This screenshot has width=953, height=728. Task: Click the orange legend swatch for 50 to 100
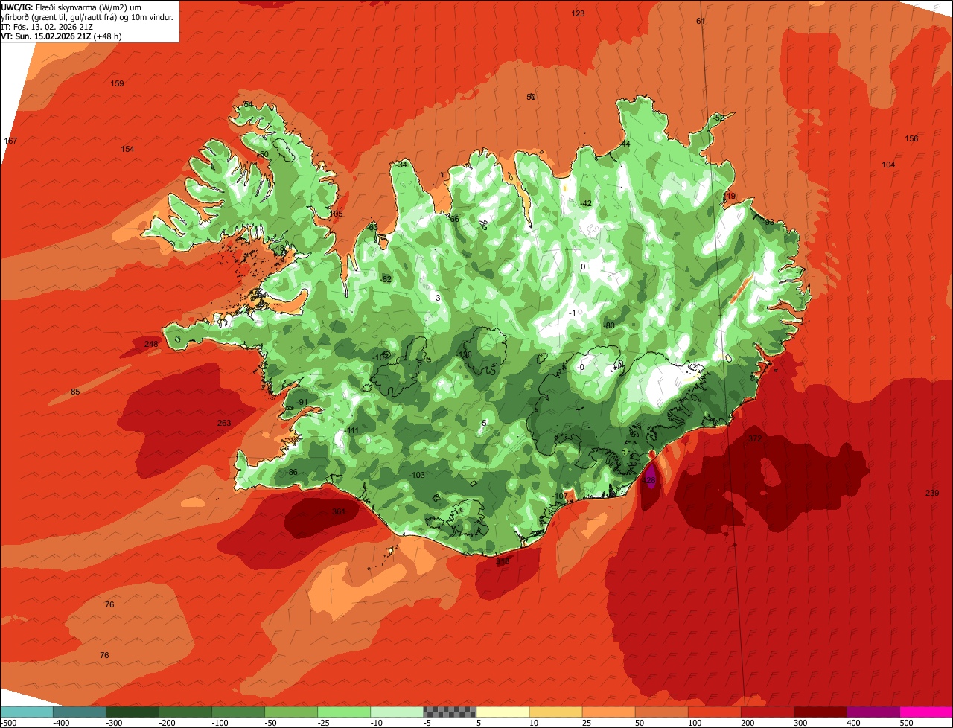(661, 712)
